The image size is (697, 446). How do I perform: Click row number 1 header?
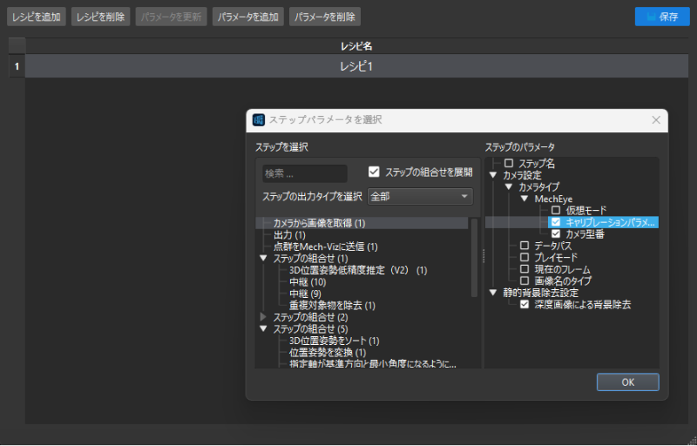17,66
